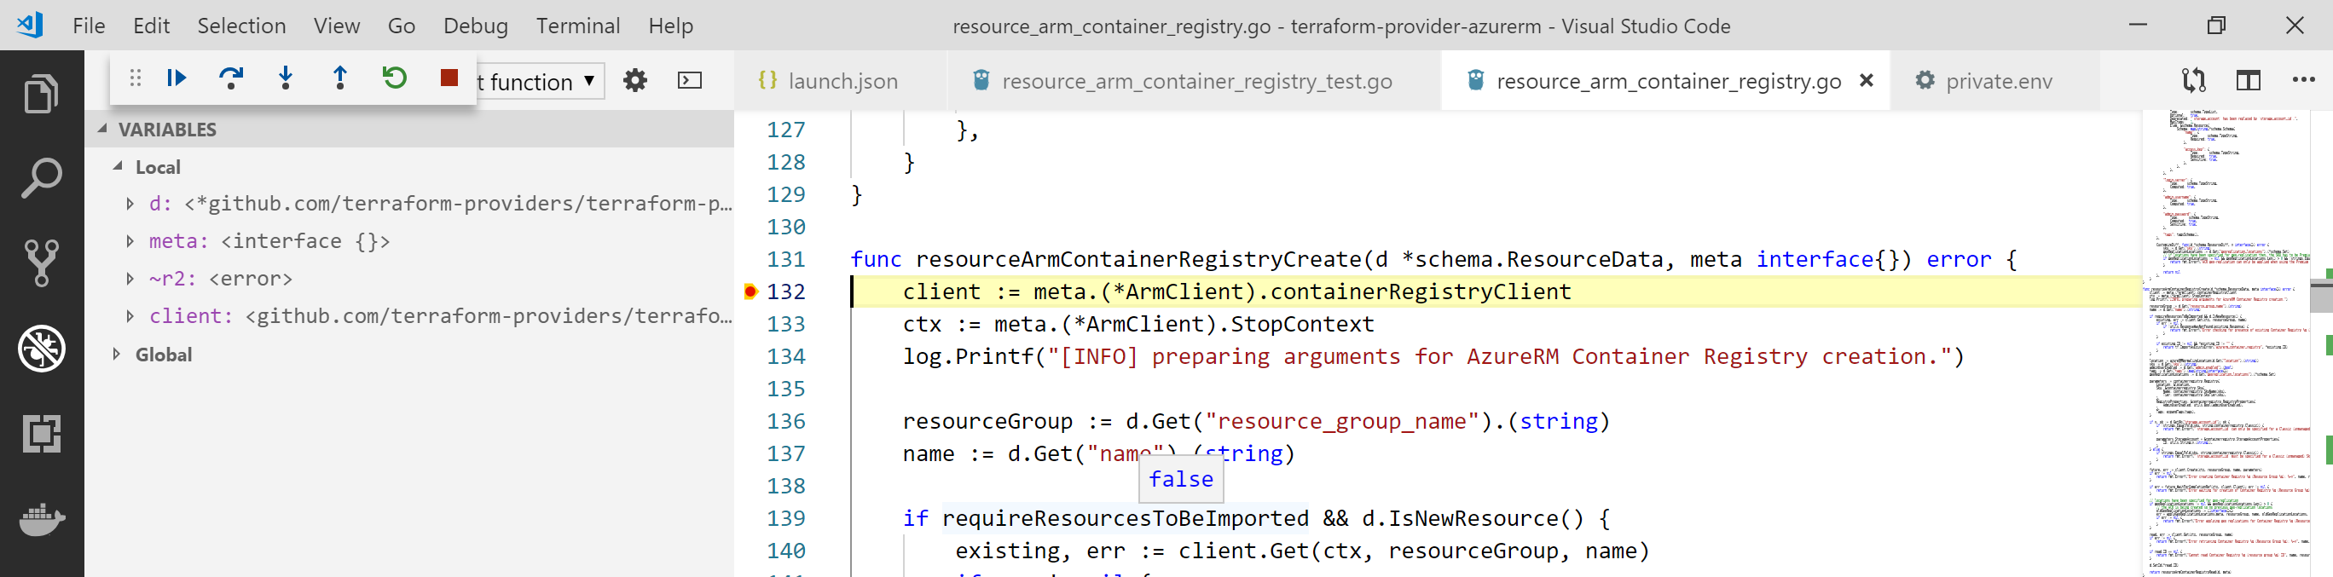
Task: Toggle the breakpoint on line 132
Action: 750,291
